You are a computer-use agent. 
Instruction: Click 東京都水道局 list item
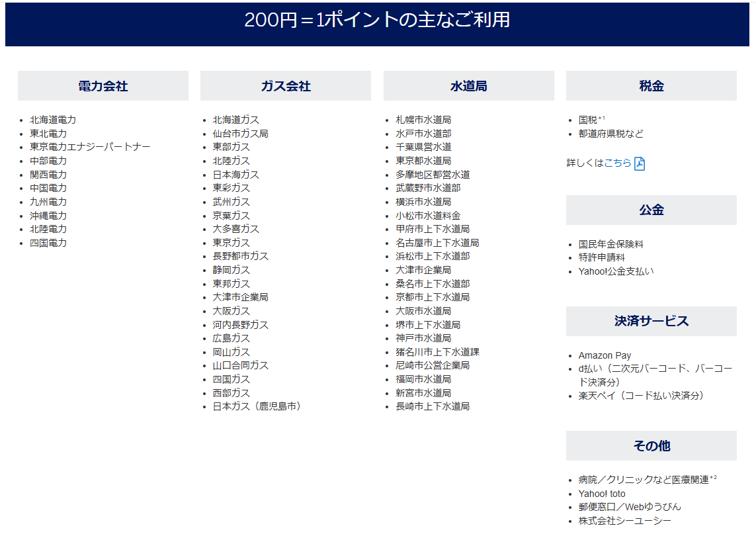423,161
